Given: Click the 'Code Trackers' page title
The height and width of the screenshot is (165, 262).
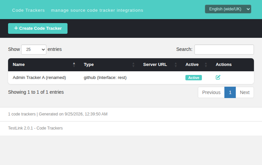Looking at the screenshot, I should pyautogui.click(x=29, y=10).
